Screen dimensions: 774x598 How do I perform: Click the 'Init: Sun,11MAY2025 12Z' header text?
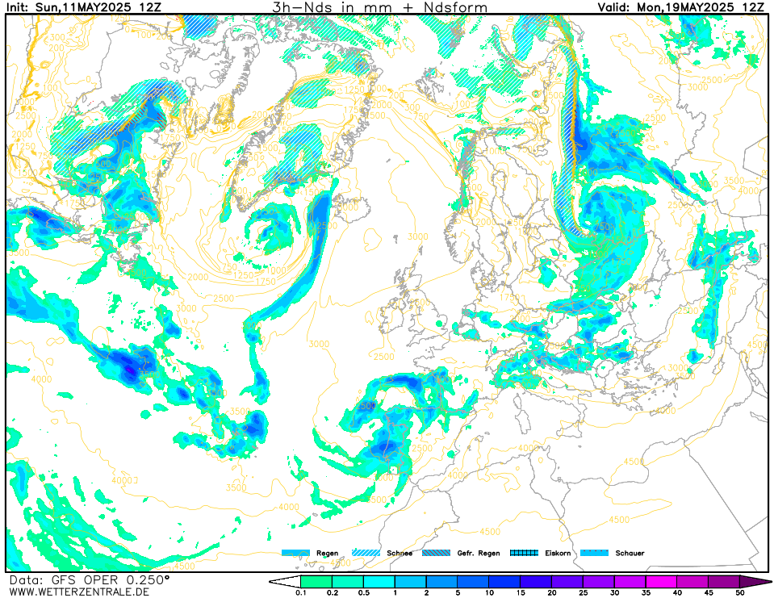tap(84, 7)
